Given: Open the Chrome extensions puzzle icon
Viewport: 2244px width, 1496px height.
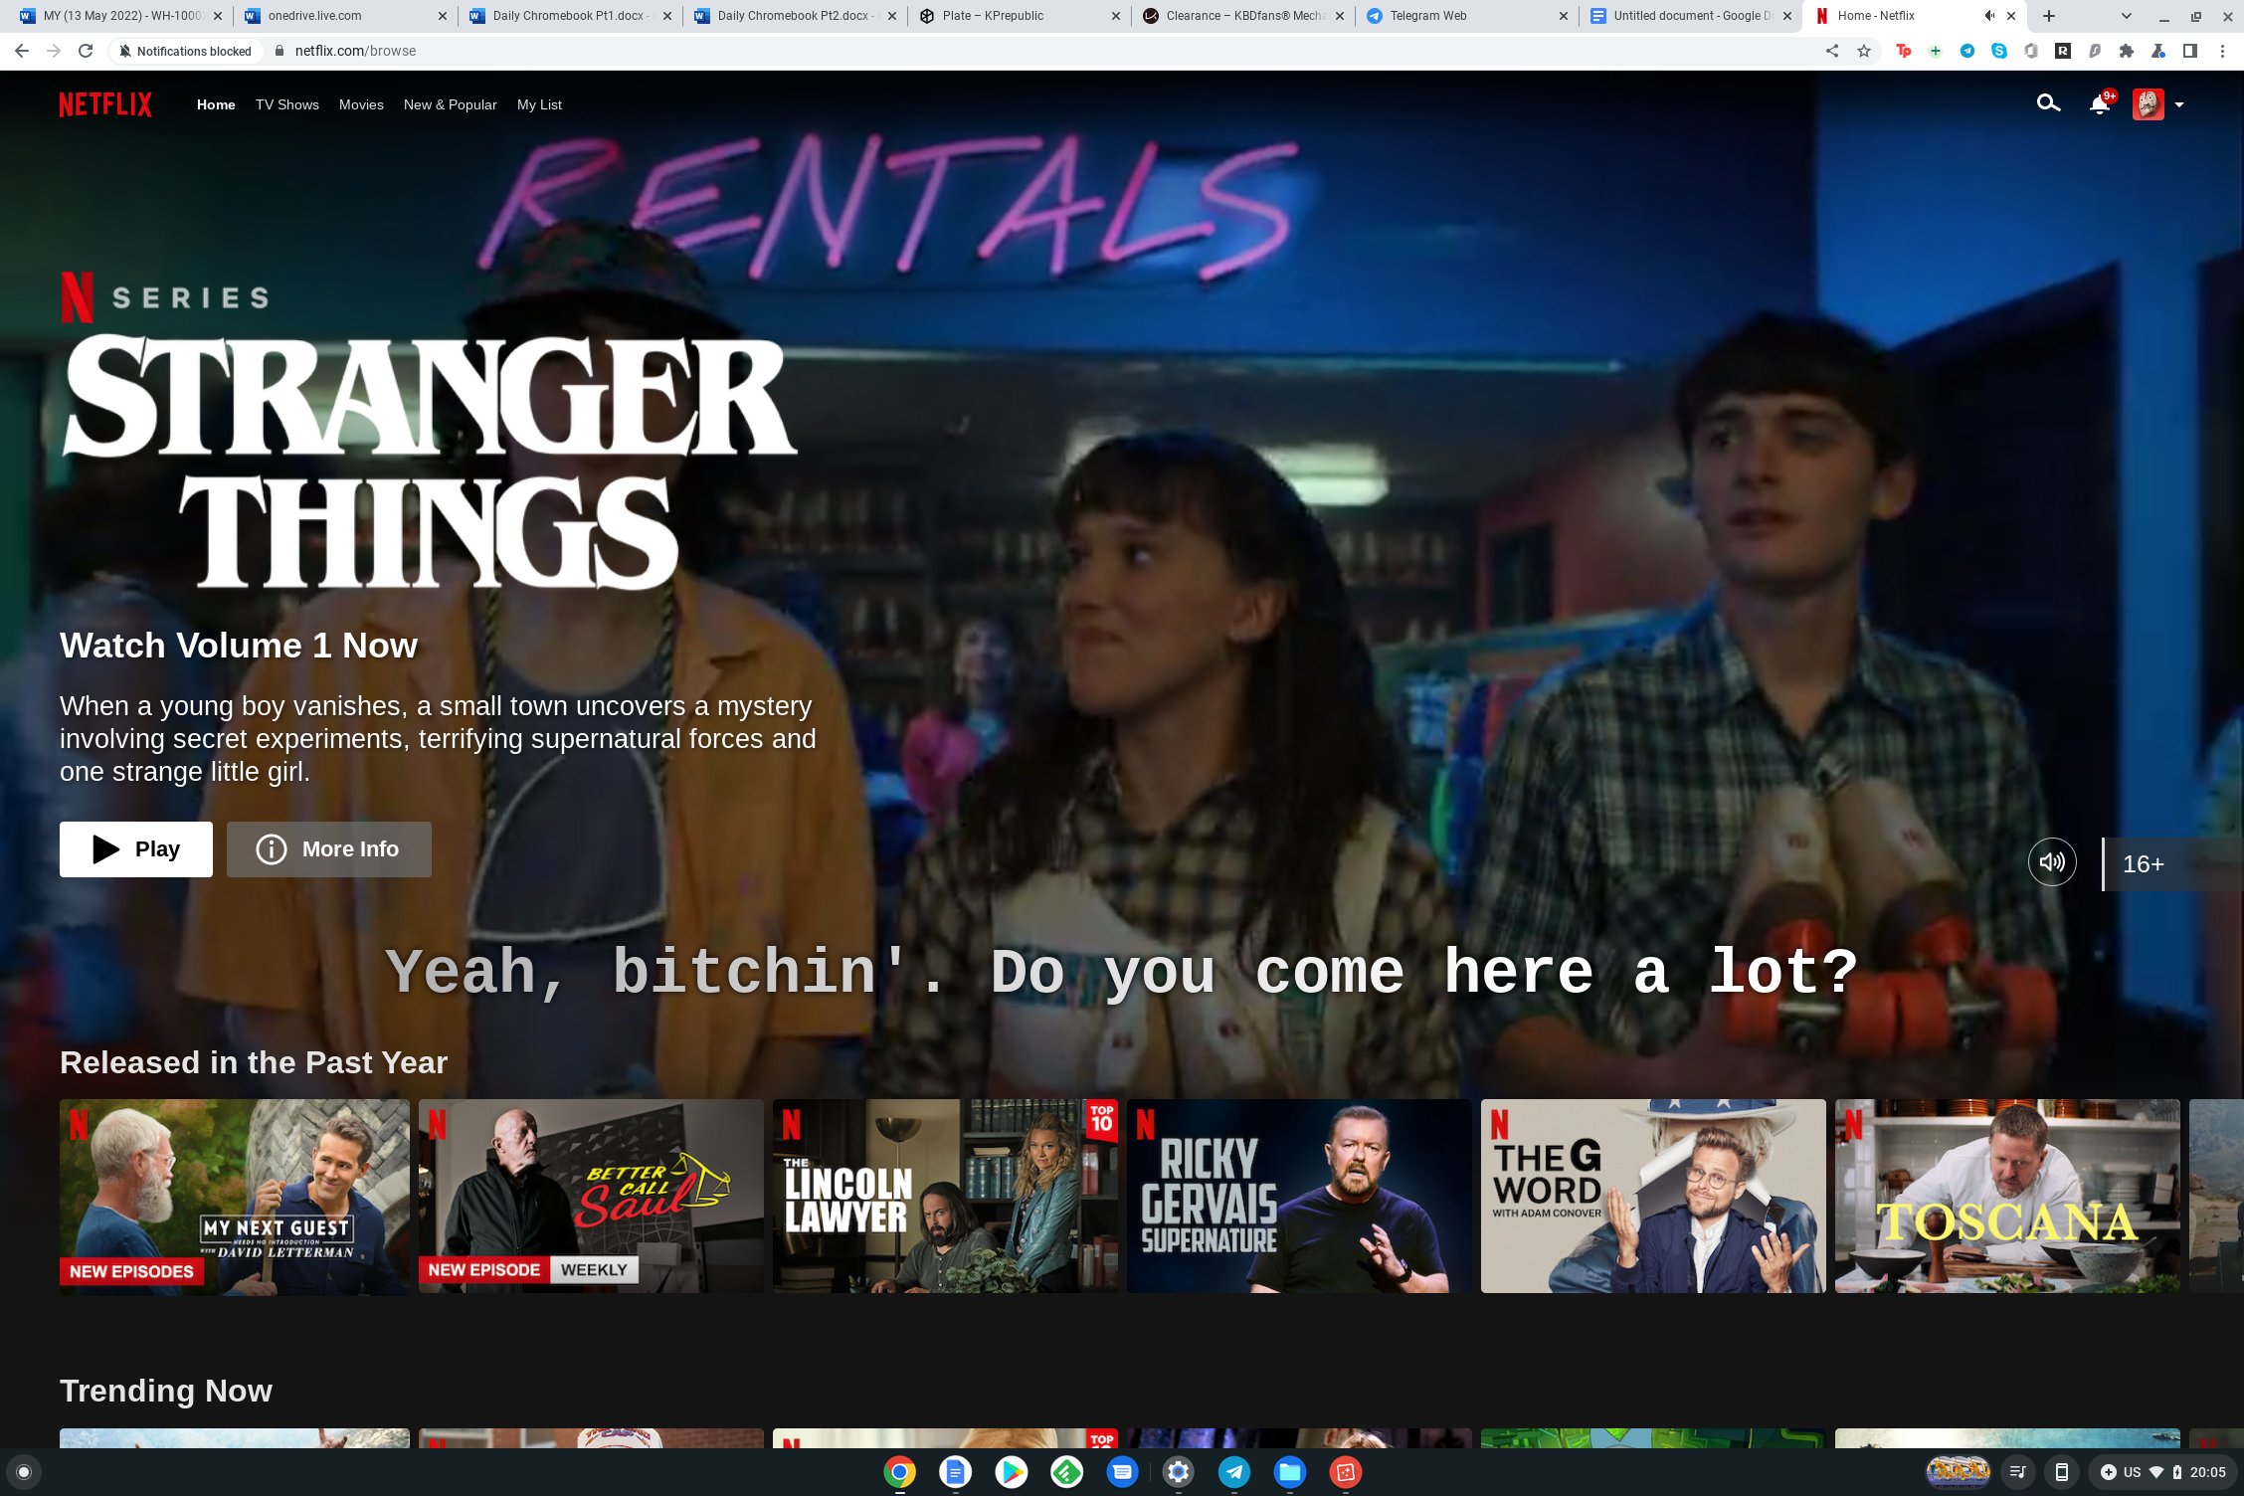Looking at the screenshot, I should click(2127, 51).
